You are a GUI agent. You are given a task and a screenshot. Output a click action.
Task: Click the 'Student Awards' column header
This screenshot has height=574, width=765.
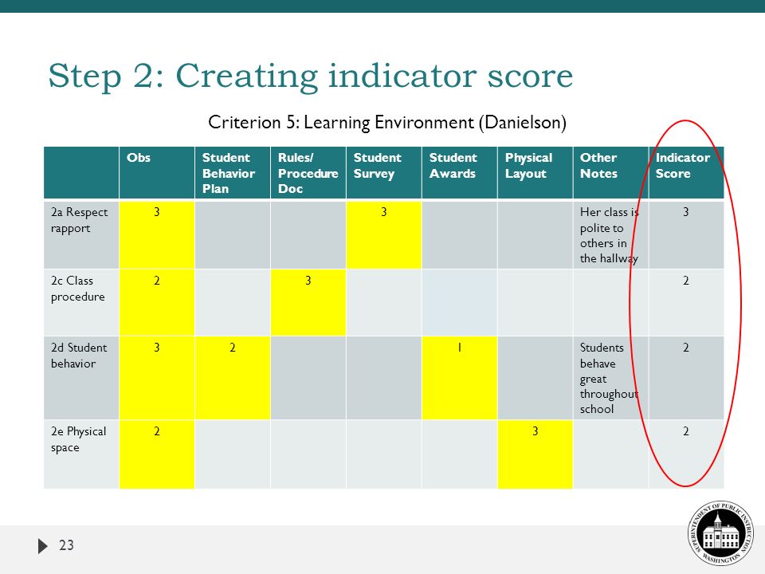pos(459,173)
